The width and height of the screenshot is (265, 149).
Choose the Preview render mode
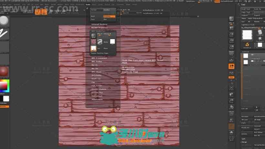[x=109, y=16]
